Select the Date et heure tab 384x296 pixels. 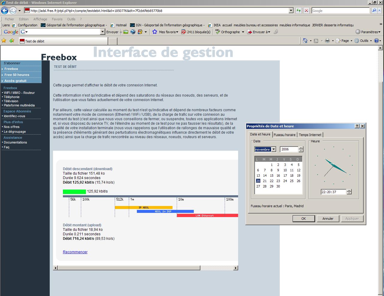[260, 135]
